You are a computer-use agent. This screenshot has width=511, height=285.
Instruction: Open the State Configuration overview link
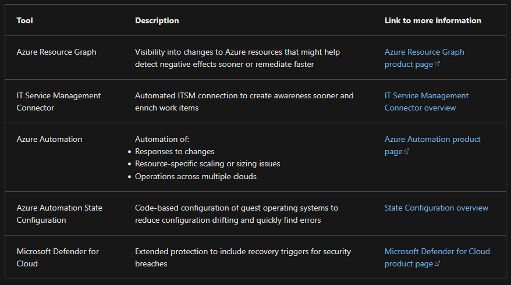point(436,208)
